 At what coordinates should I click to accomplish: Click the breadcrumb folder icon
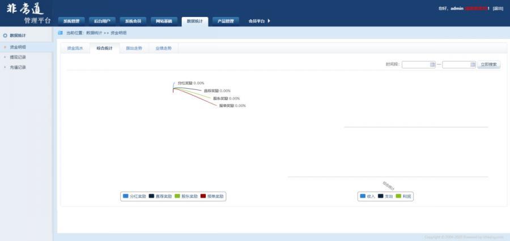coord(60,32)
